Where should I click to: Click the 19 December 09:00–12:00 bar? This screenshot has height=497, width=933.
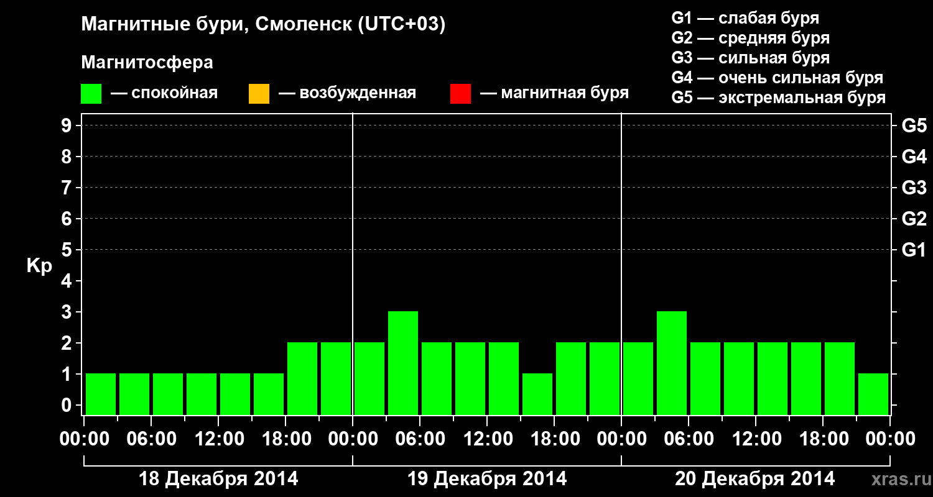coord(470,378)
